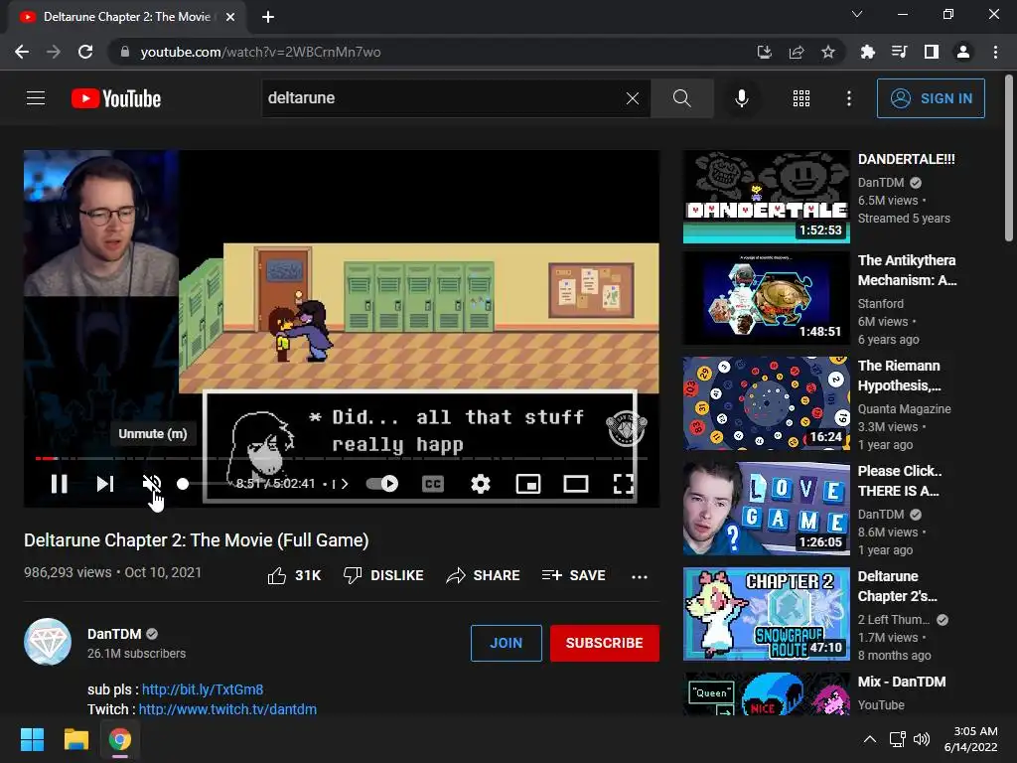1017x763 pixels.
Task: Click the video progress bar
Action: click(x=342, y=458)
